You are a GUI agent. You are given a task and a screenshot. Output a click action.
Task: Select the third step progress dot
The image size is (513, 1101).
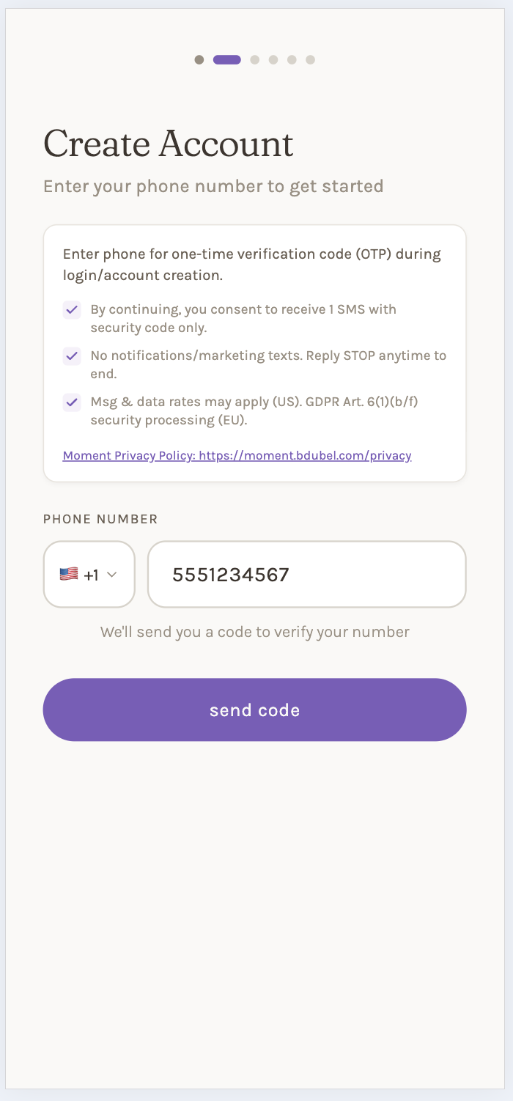point(254,60)
